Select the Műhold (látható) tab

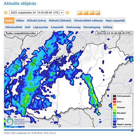pyautogui.click(x=60, y=21)
